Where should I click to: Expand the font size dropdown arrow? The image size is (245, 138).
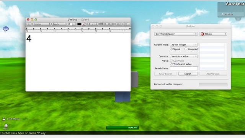(x=74, y=24)
